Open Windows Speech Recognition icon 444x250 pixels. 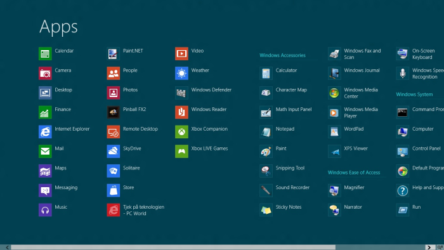[x=402, y=74]
